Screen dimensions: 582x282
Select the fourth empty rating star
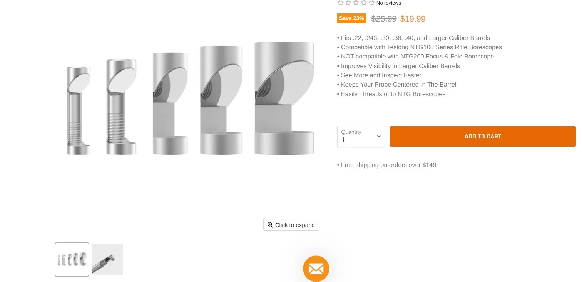[x=364, y=3]
